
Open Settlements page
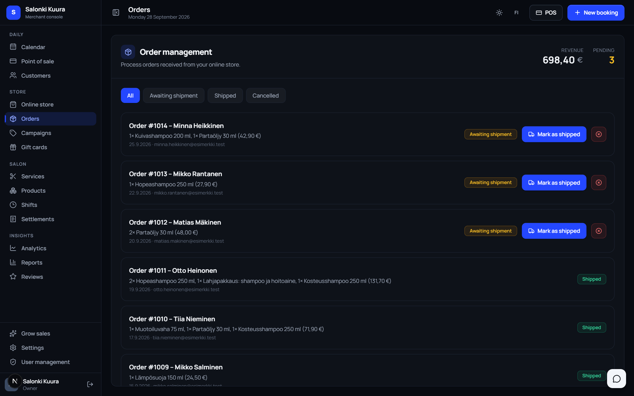50,219
